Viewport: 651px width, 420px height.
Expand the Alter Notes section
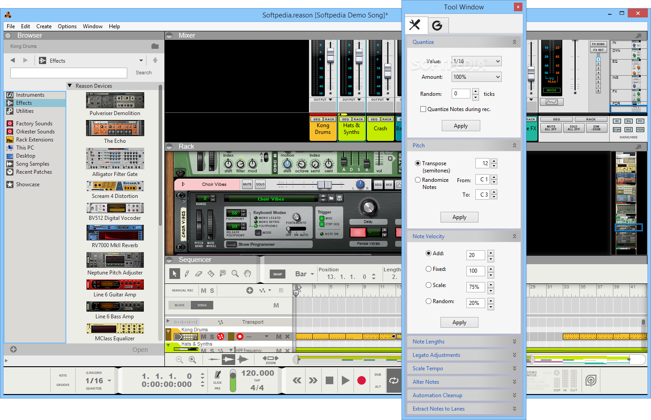464,382
